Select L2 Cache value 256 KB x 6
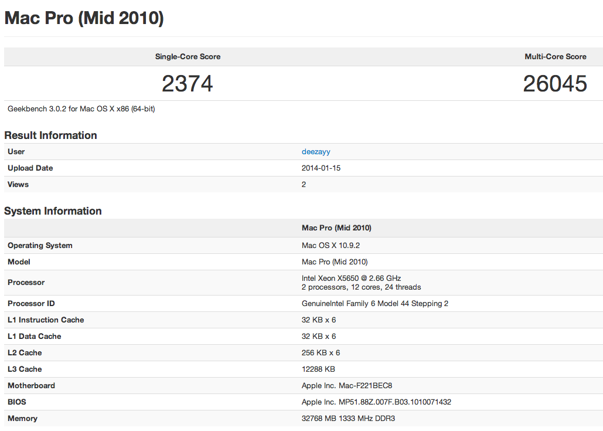The height and width of the screenshot is (431, 603). click(x=321, y=353)
